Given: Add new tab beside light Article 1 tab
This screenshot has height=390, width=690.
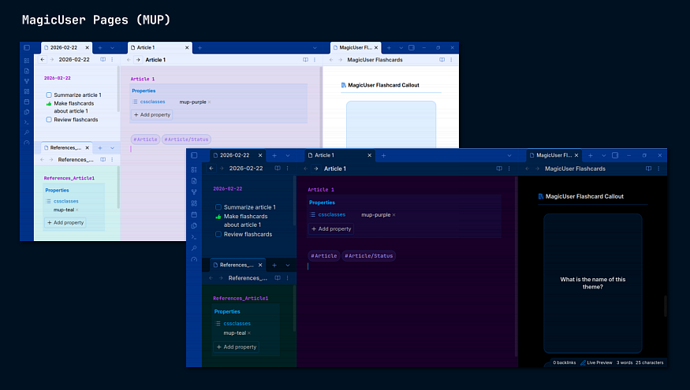Looking at the screenshot, I should [200, 47].
